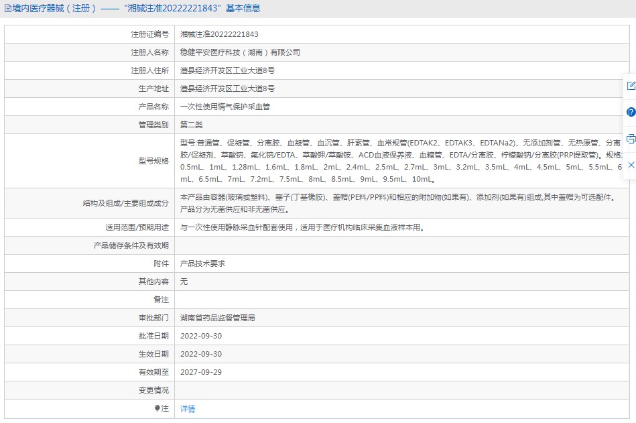Click the 审批部门 label cell
Screen dimensions: 636x423
coord(90,318)
